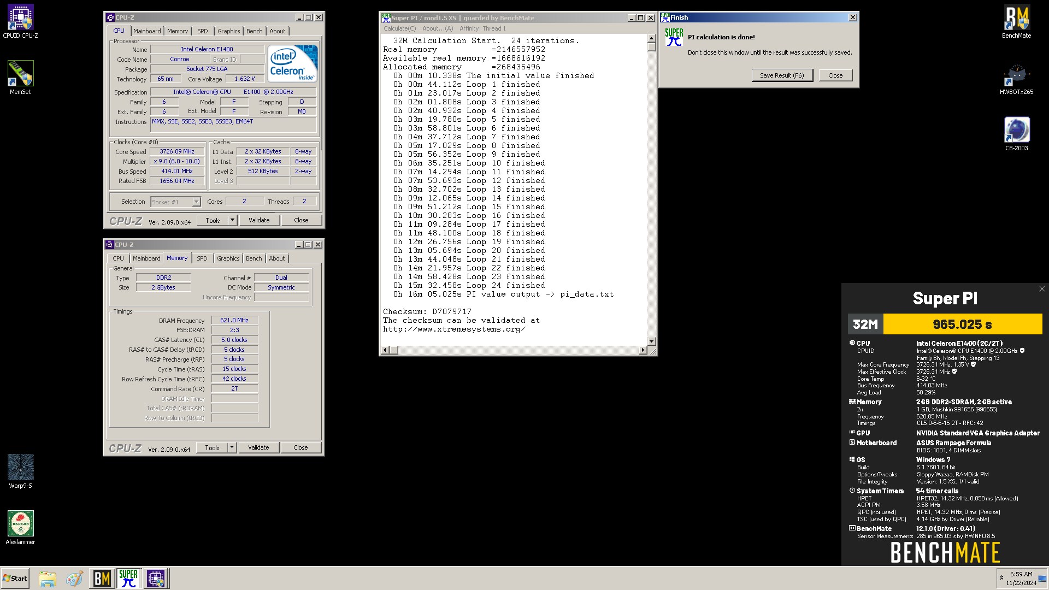This screenshot has height=590, width=1049.
Task: Expand Socket #1 selection dropdown
Action: click(196, 202)
